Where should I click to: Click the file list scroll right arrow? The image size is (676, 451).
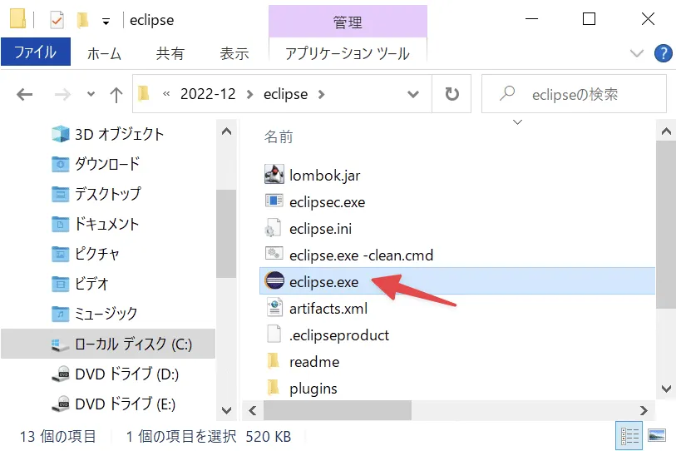point(644,410)
